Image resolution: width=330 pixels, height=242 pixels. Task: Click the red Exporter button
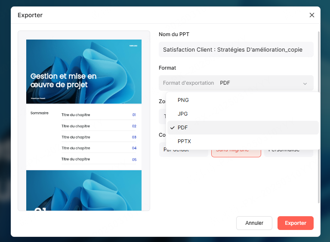pyautogui.click(x=296, y=223)
